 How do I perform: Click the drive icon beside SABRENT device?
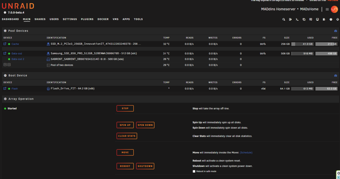coord(48,59)
